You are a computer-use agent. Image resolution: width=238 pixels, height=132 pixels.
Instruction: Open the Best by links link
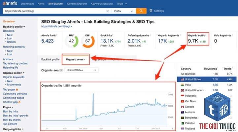[11, 112]
